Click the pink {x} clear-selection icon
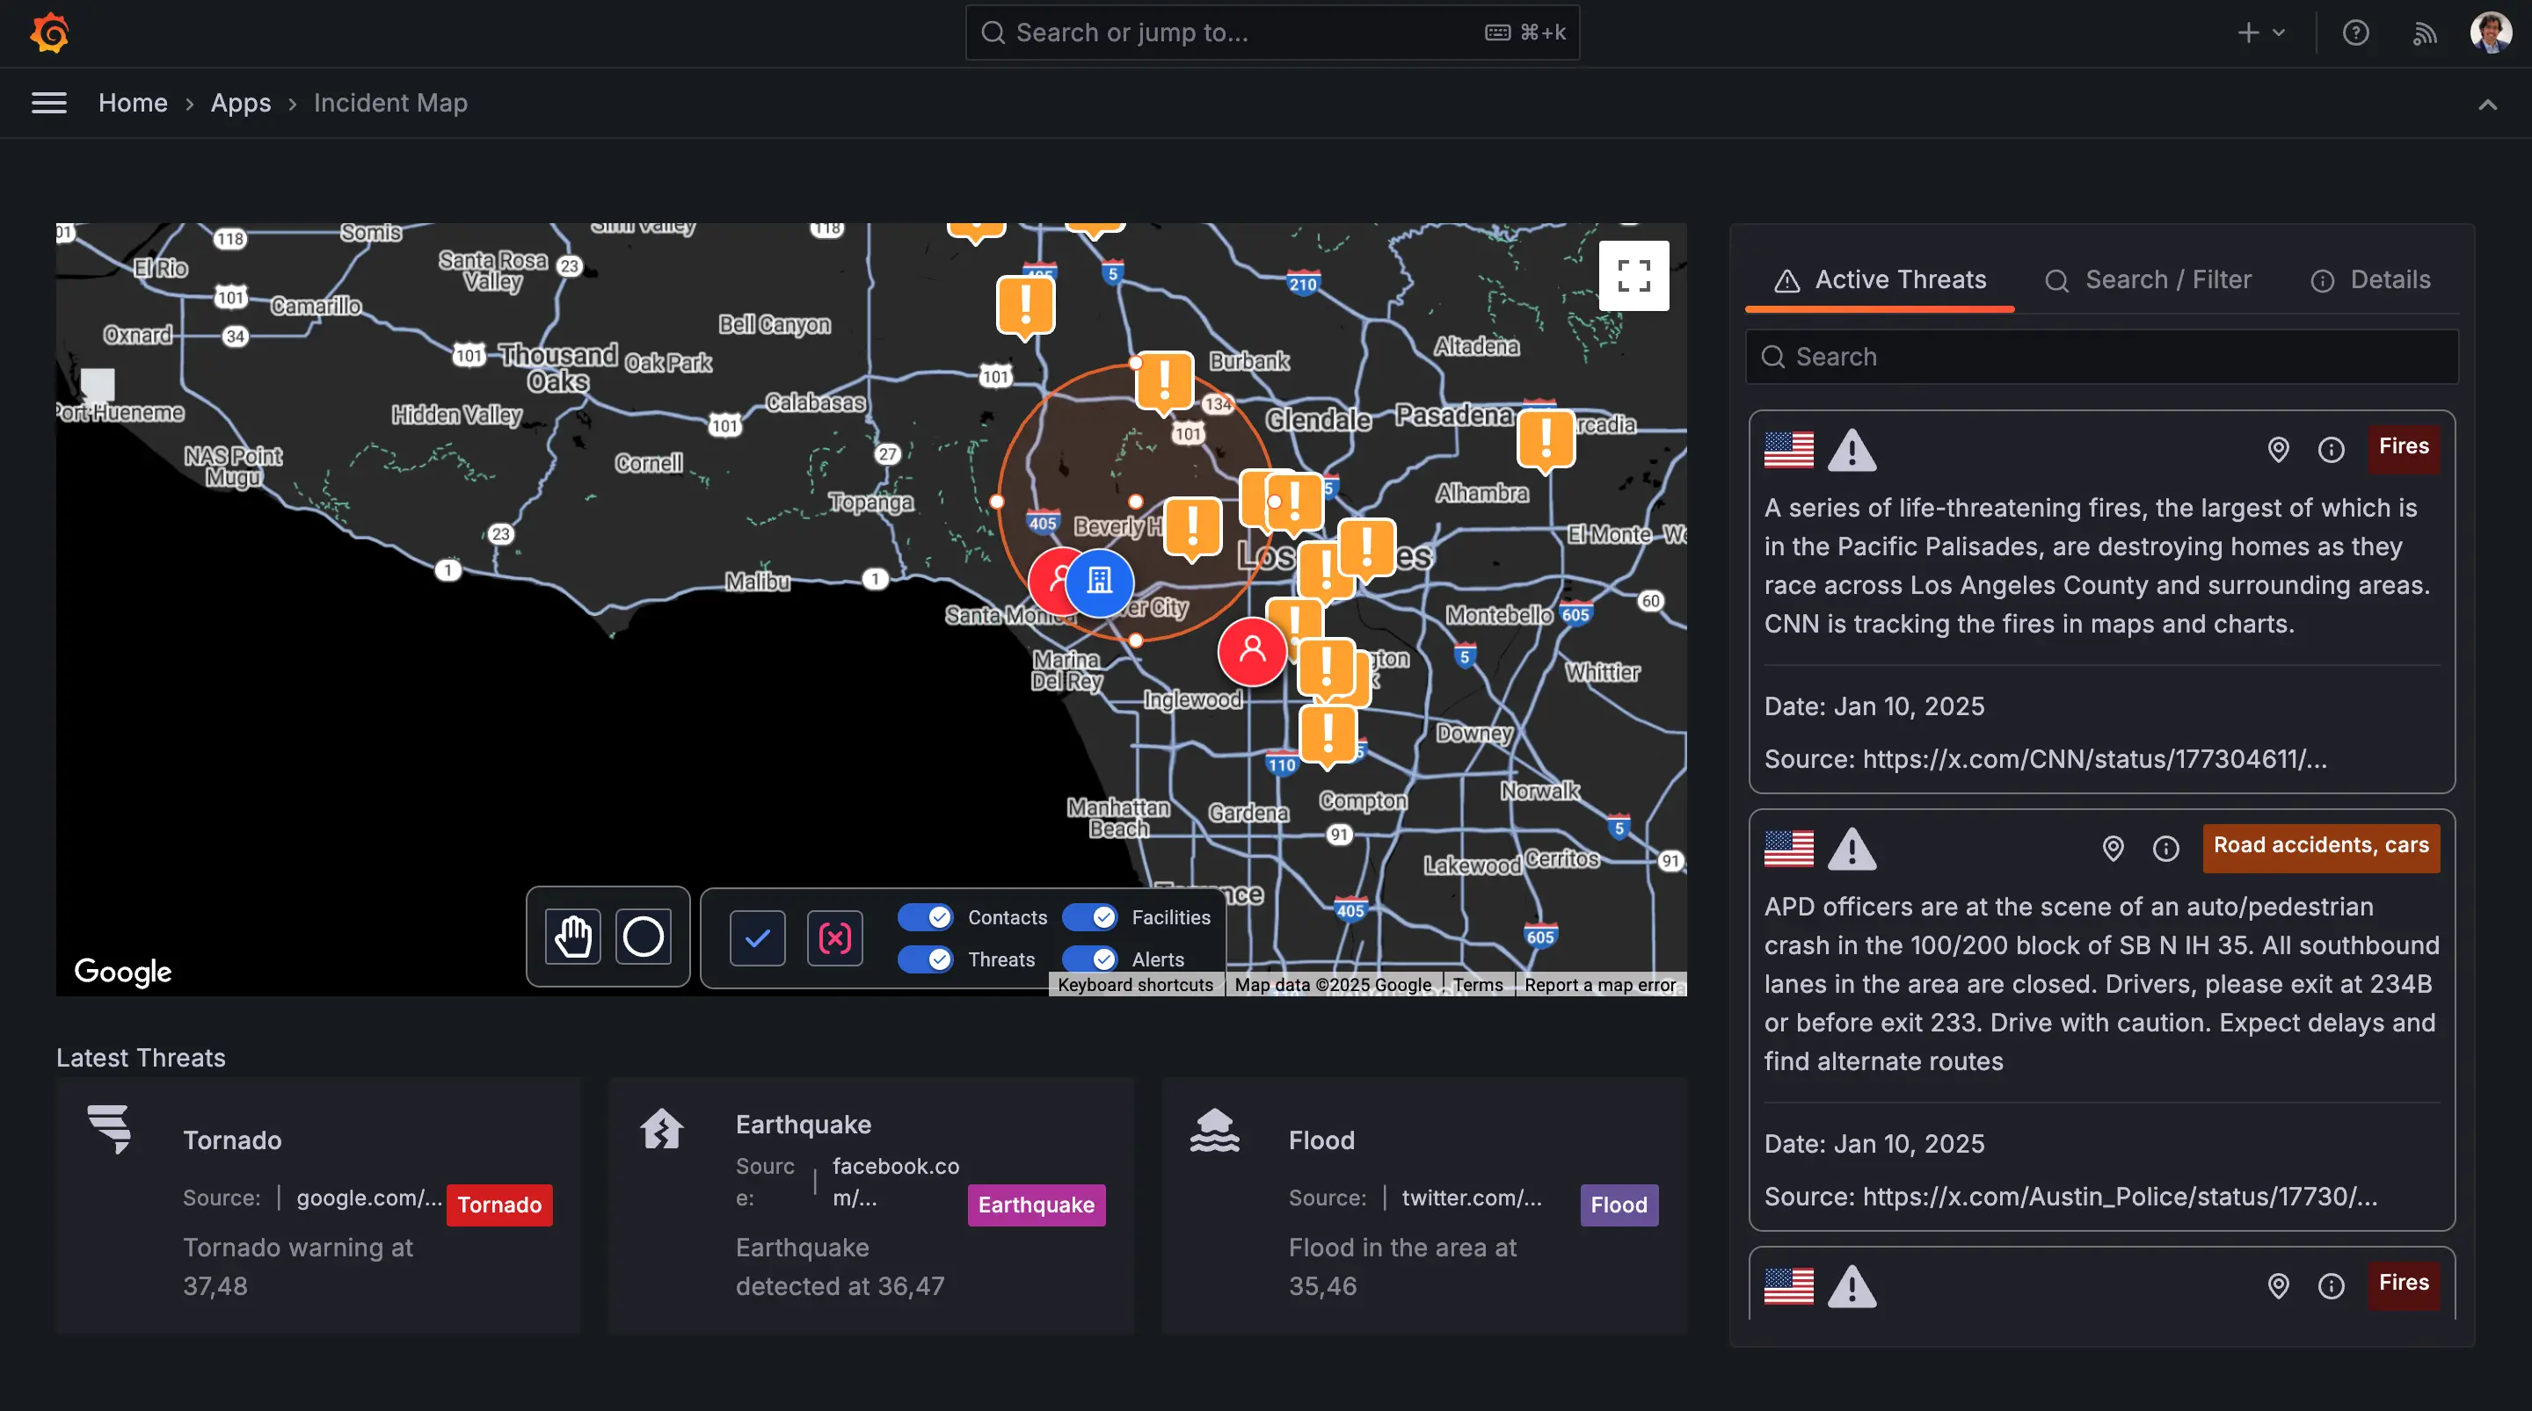The image size is (2532, 1411). coord(833,937)
